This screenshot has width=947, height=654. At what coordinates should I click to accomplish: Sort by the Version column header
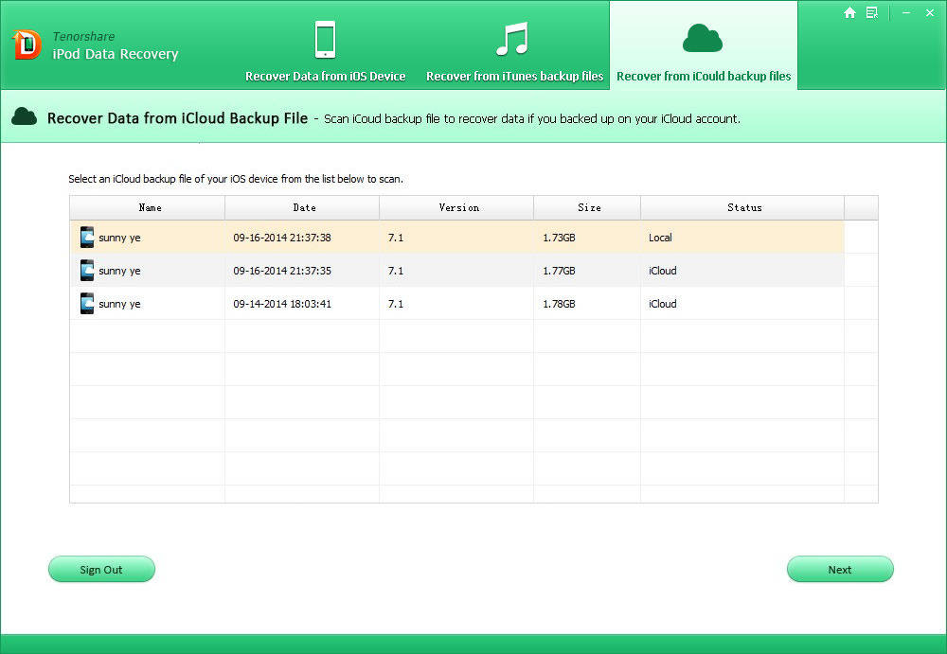coord(456,207)
